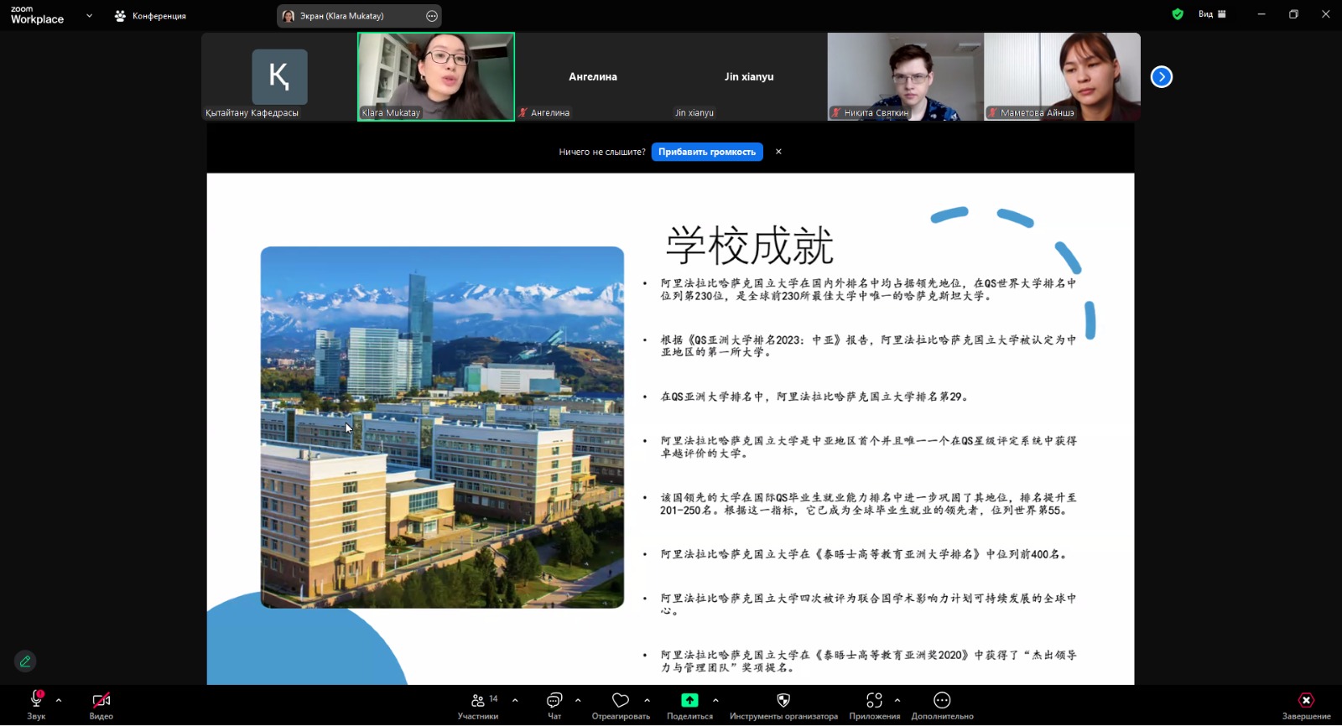
Task: Click slide bullet mentioning 中位列前400名
Action: (x=865, y=554)
